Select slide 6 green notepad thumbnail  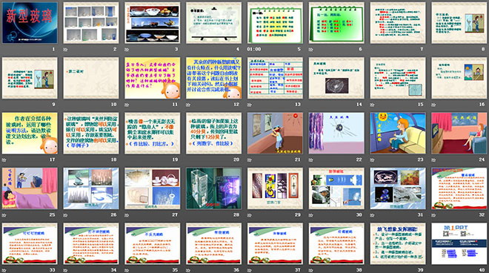(x=336, y=22)
